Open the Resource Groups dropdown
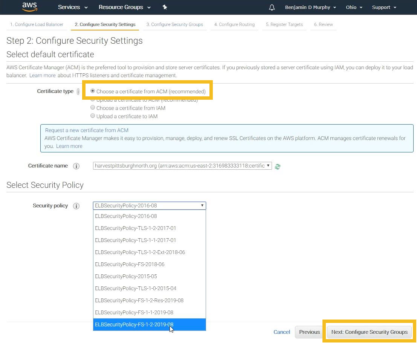This screenshot has height=344, width=417. pyautogui.click(x=125, y=7)
